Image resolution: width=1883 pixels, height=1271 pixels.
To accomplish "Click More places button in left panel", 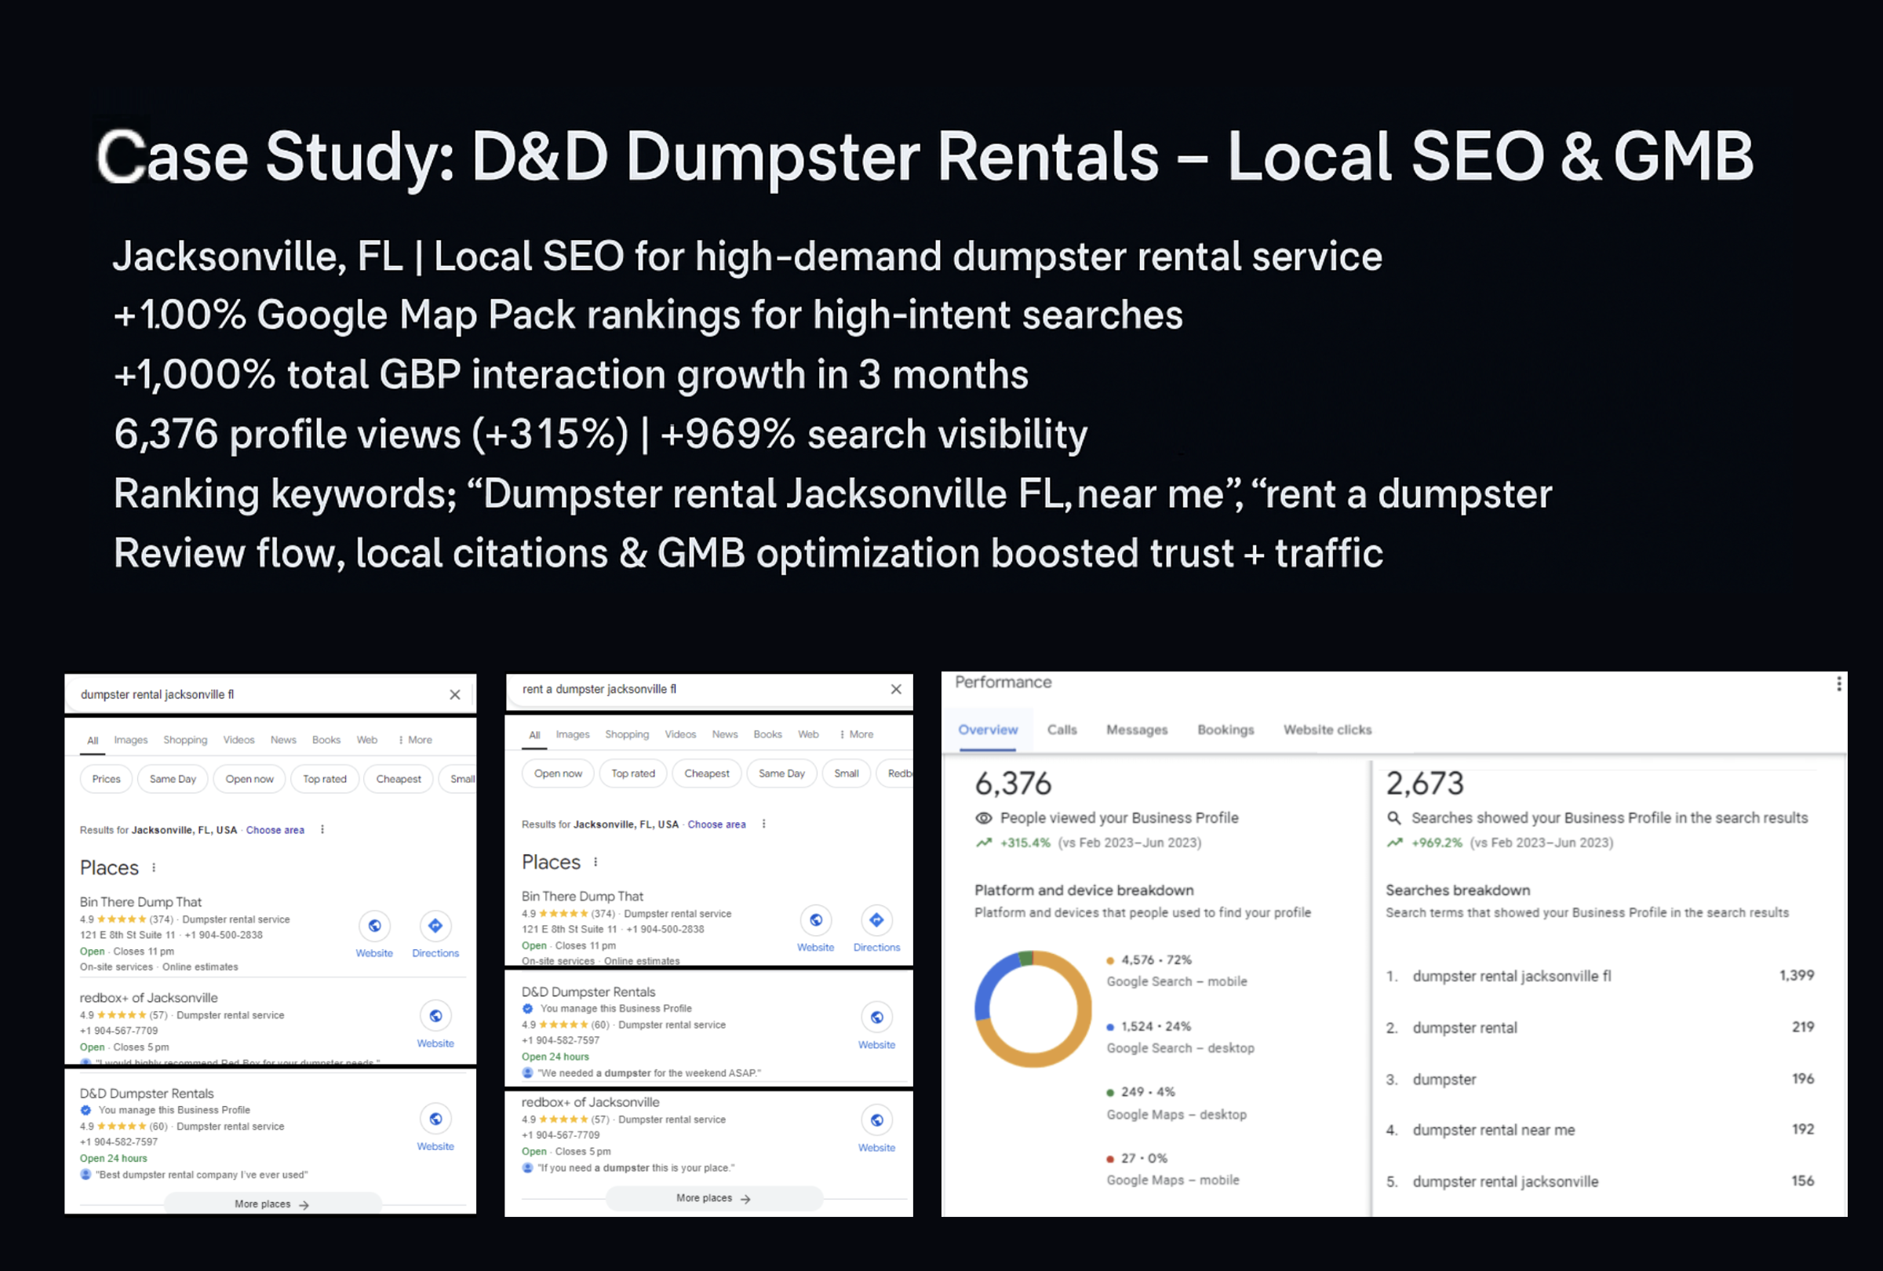I will click(x=272, y=1204).
